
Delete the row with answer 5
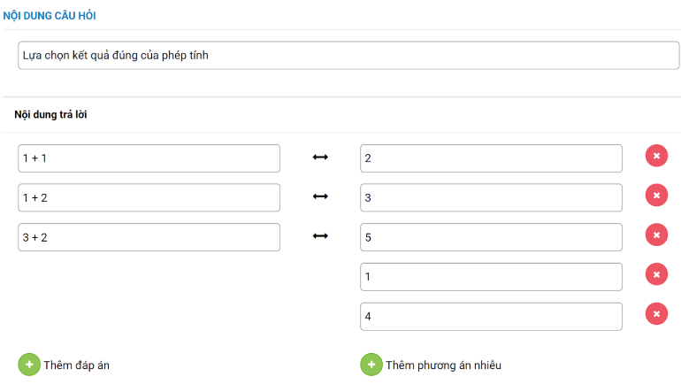coord(656,235)
